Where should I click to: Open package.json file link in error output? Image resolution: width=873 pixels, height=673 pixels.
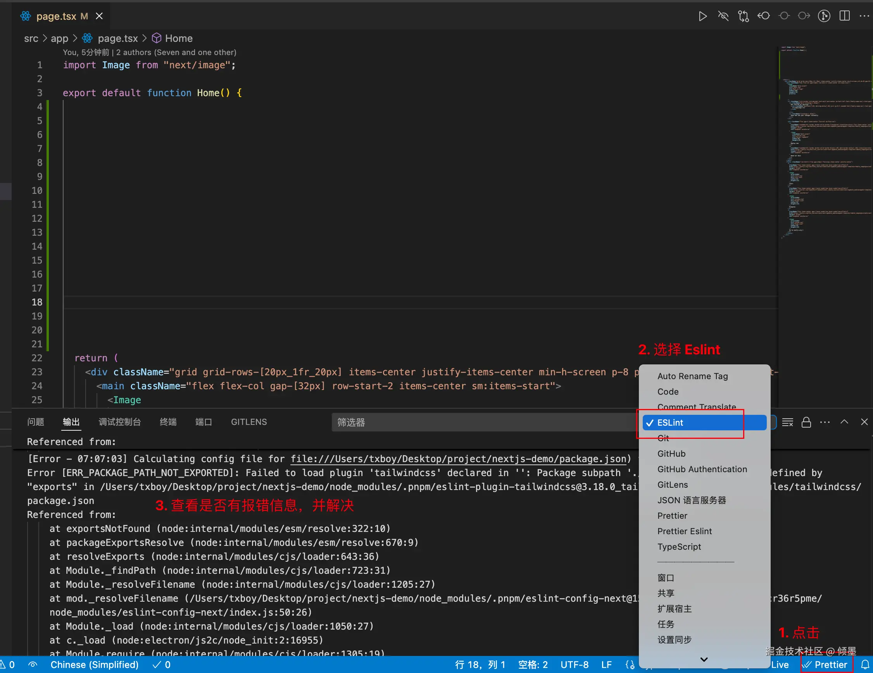[x=458, y=459]
